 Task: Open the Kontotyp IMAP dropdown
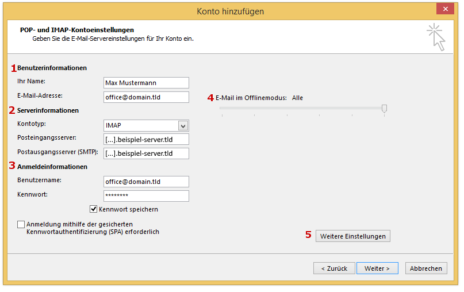click(146, 125)
